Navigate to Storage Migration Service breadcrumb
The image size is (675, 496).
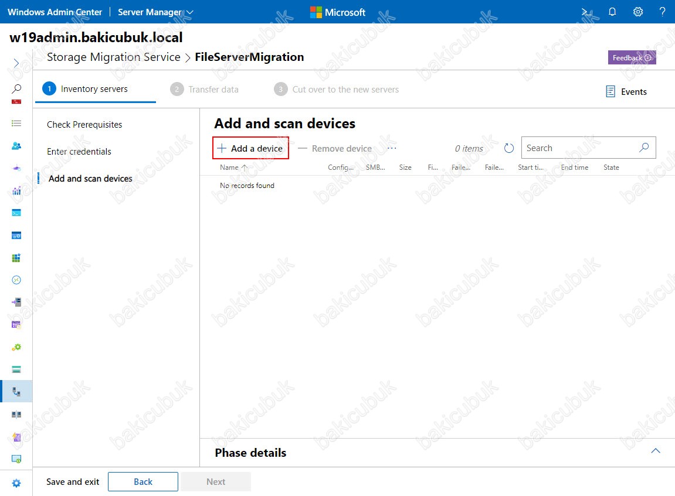point(114,57)
